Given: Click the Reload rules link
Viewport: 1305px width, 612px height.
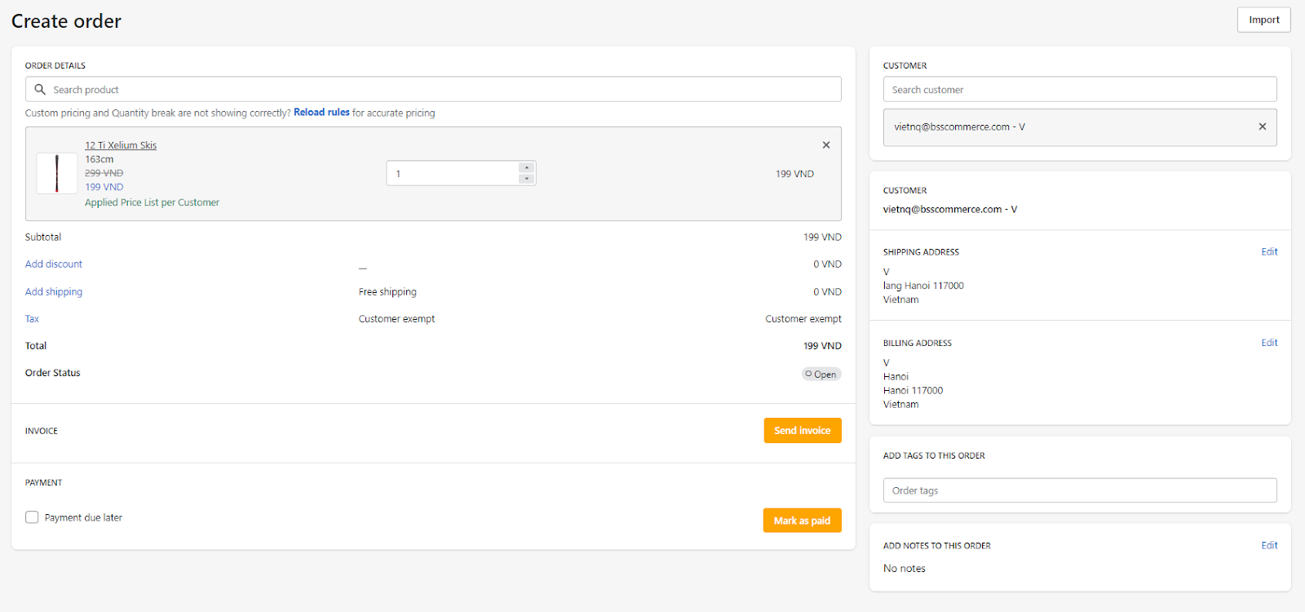Looking at the screenshot, I should (321, 113).
